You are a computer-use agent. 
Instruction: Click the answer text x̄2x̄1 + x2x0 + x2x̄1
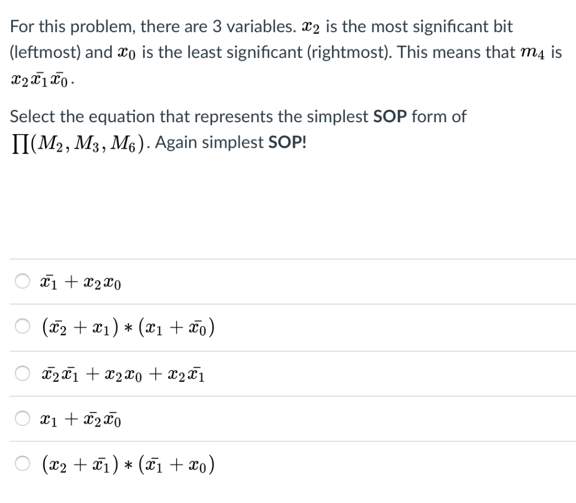tap(121, 373)
